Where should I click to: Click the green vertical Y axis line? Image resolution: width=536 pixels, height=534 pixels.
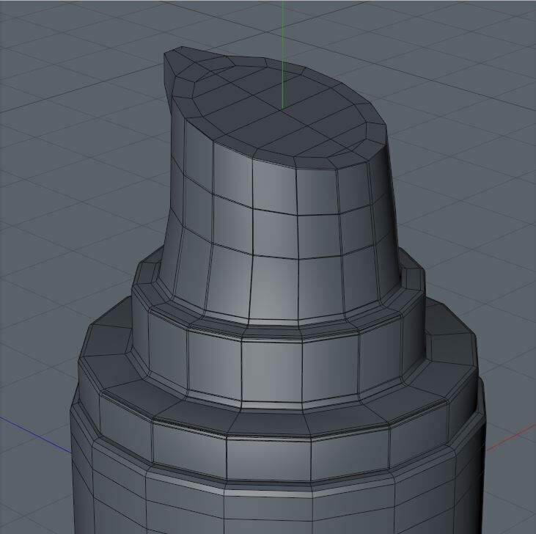pos(283,55)
